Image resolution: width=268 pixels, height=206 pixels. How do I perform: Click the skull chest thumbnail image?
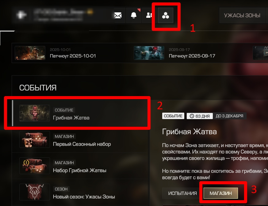click(35, 140)
